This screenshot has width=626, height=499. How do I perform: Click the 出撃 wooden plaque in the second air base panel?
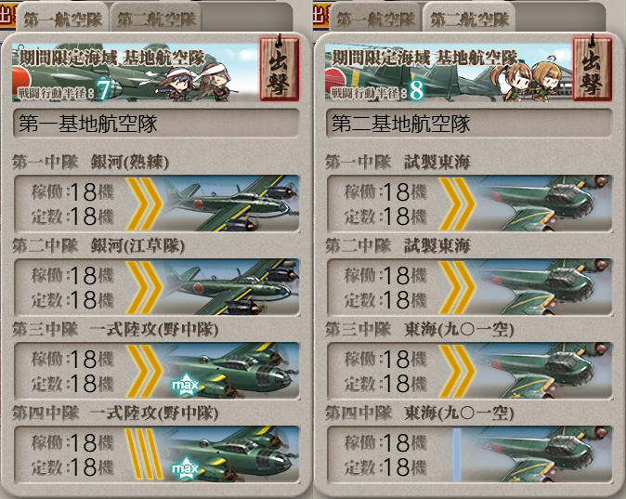[x=592, y=69]
